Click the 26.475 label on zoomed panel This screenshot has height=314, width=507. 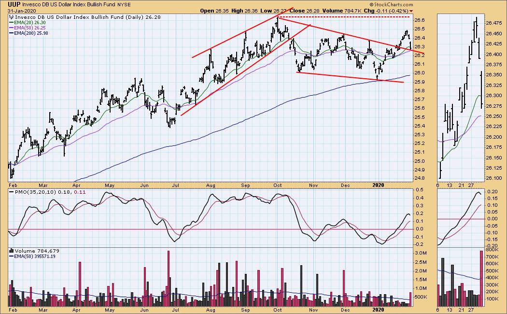493,23
